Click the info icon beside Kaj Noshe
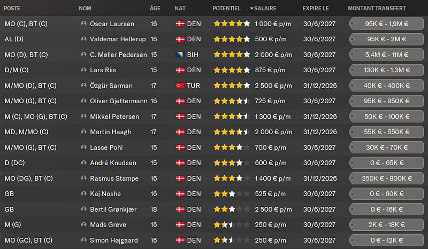The width and height of the screenshot is (428, 249). 83,194
